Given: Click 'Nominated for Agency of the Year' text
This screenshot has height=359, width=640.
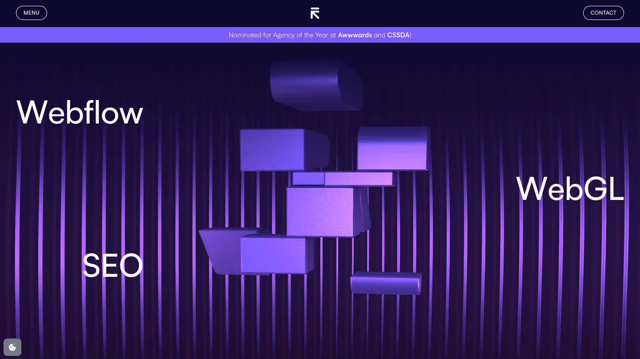Looking at the screenshot, I should click(x=279, y=35).
